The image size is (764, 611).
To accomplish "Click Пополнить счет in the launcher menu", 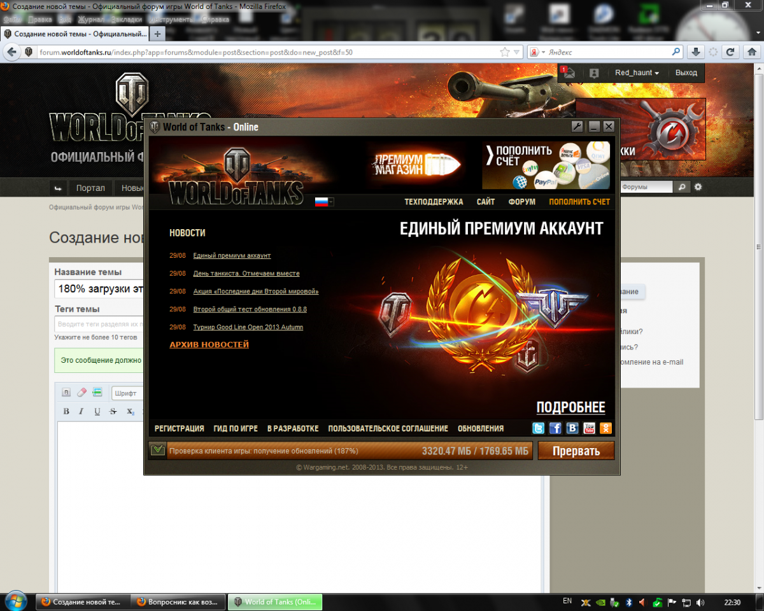I will (579, 202).
